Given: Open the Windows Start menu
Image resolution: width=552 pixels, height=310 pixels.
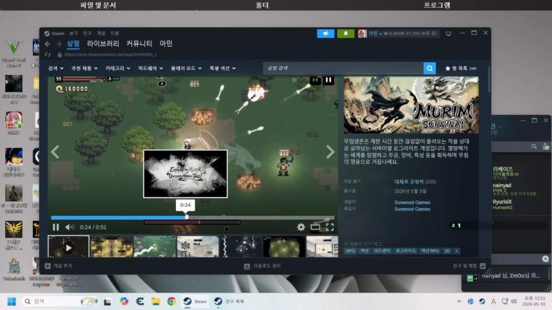Looking at the screenshot, I should pos(12,302).
